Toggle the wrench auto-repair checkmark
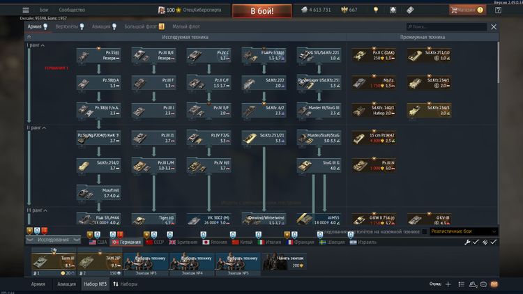523x294 pixels. pos(476,242)
